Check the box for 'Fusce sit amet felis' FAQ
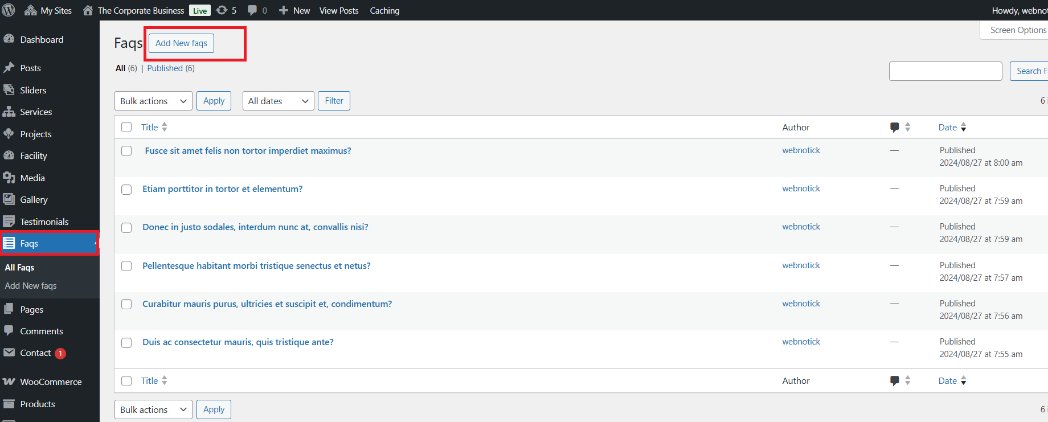 pyautogui.click(x=126, y=151)
